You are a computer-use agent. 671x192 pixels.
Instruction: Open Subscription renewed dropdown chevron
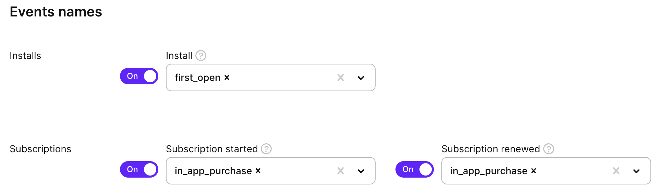pyautogui.click(x=636, y=171)
